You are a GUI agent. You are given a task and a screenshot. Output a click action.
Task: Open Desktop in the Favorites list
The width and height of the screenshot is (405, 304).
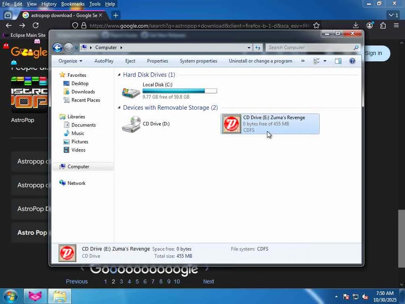tap(80, 84)
